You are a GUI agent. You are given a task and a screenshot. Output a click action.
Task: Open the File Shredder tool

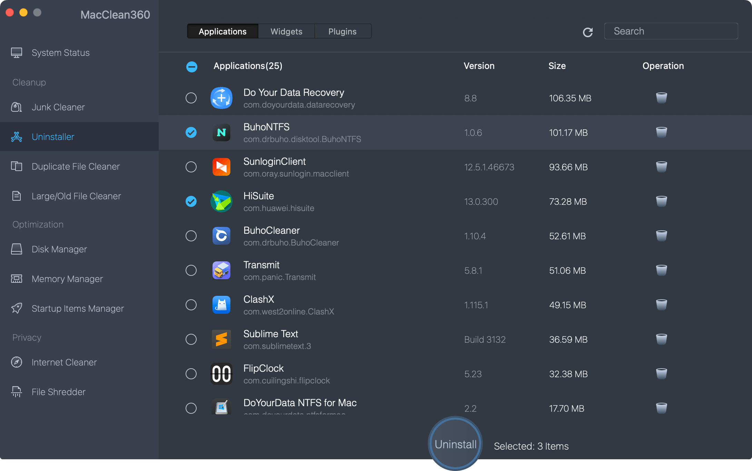click(x=58, y=392)
